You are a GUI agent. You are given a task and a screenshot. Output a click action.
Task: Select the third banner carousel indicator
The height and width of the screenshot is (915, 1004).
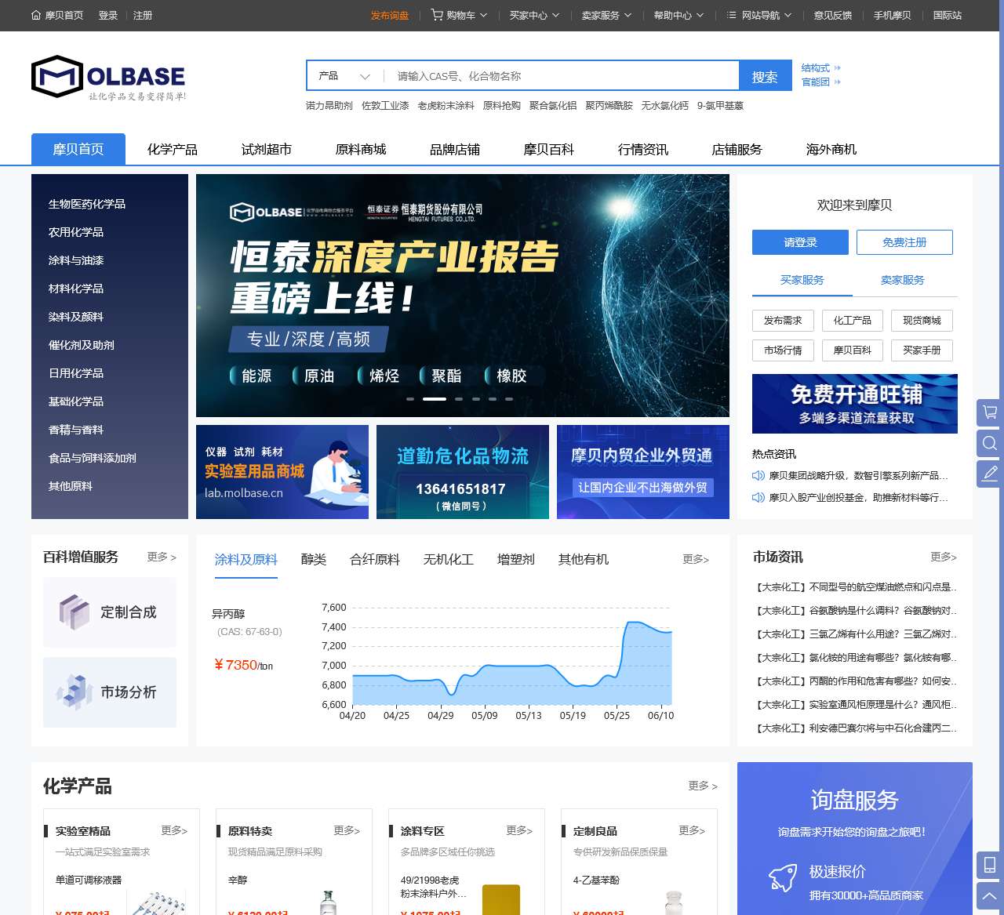459,399
